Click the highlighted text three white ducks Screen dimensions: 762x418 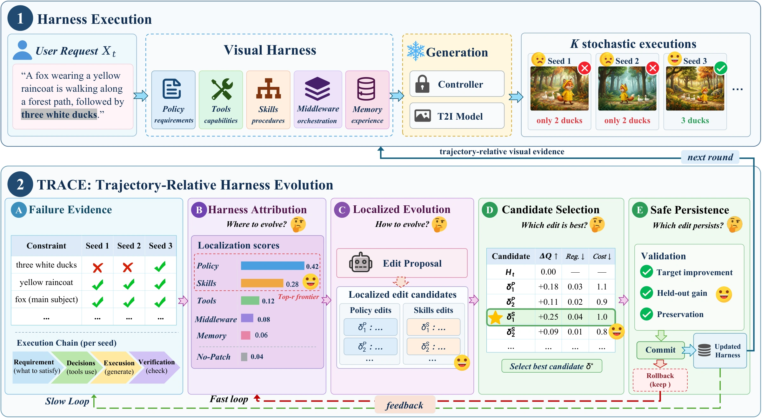click(59, 114)
